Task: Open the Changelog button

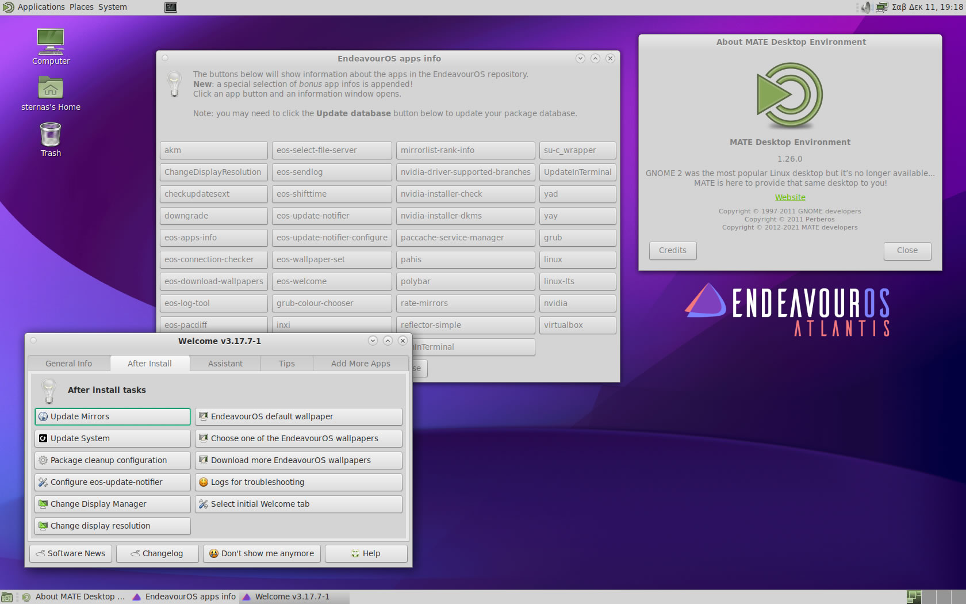Action: (x=157, y=553)
